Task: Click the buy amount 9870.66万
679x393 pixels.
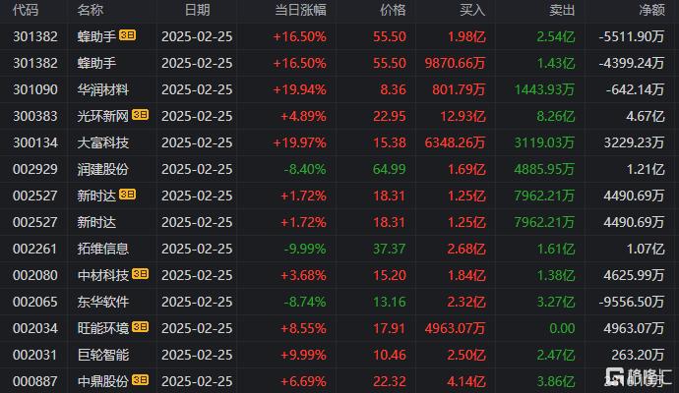Action: click(x=455, y=63)
